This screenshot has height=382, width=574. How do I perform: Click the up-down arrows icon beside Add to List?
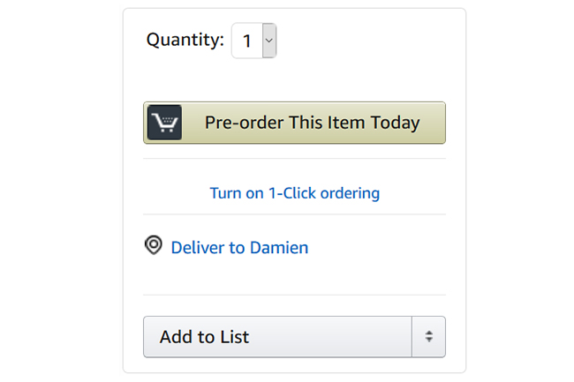pos(428,336)
